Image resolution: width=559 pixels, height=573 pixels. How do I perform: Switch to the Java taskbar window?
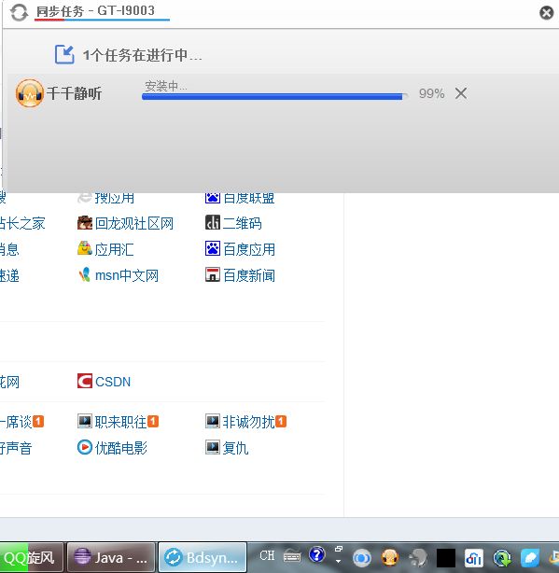tap(111, 558)
